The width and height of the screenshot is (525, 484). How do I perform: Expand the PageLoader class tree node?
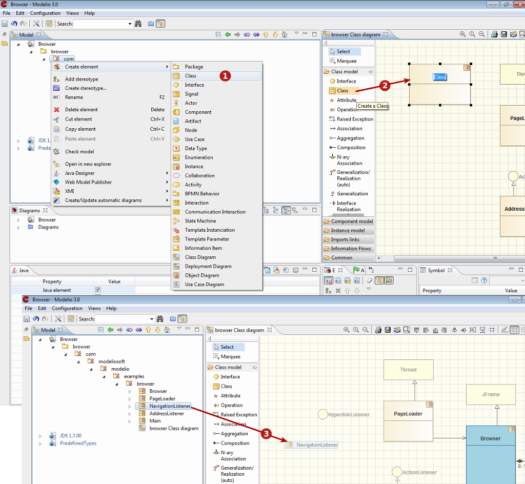(130, 399)
